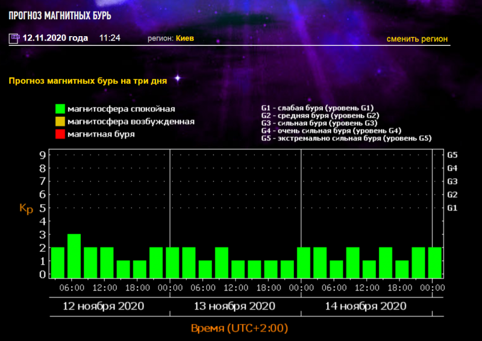Click the tallest green bar with Kp 3
This screenshot has width=482, height=341.
[x=74, y=256]
